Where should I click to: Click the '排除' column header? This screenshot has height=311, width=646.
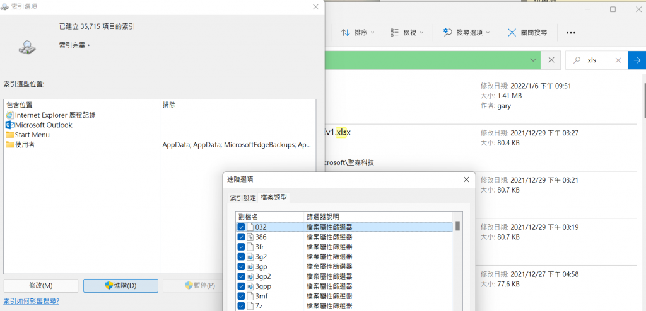pyautogui.click(x=238, y=105)
